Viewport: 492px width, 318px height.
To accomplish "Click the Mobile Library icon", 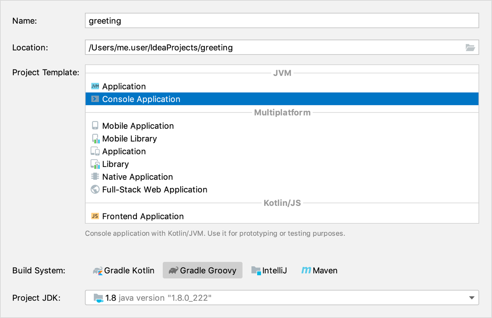I will point(95,138).
